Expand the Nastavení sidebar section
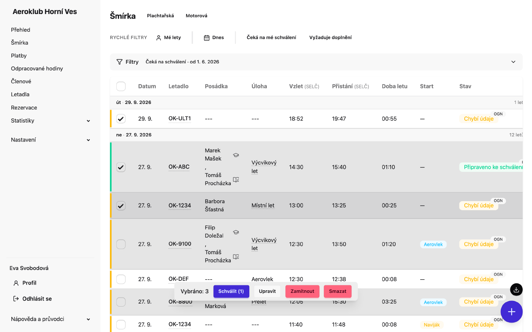This screenshot has width=532, height=332. (50, 140)
